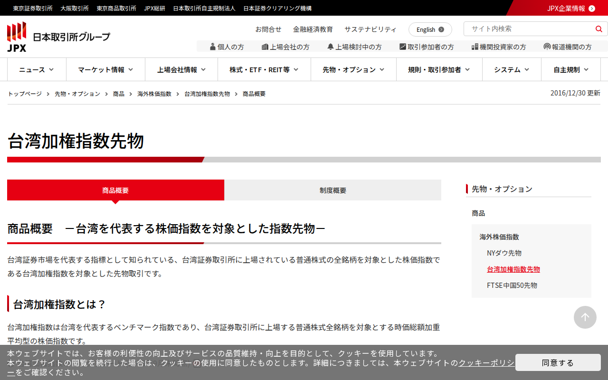Open sidebar NYダウ先物 link
The height and width of the screenshot is (380, 608).
click(504, 253)
